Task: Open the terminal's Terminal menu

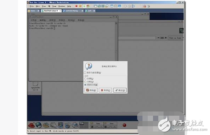Action: pos(62,20)
